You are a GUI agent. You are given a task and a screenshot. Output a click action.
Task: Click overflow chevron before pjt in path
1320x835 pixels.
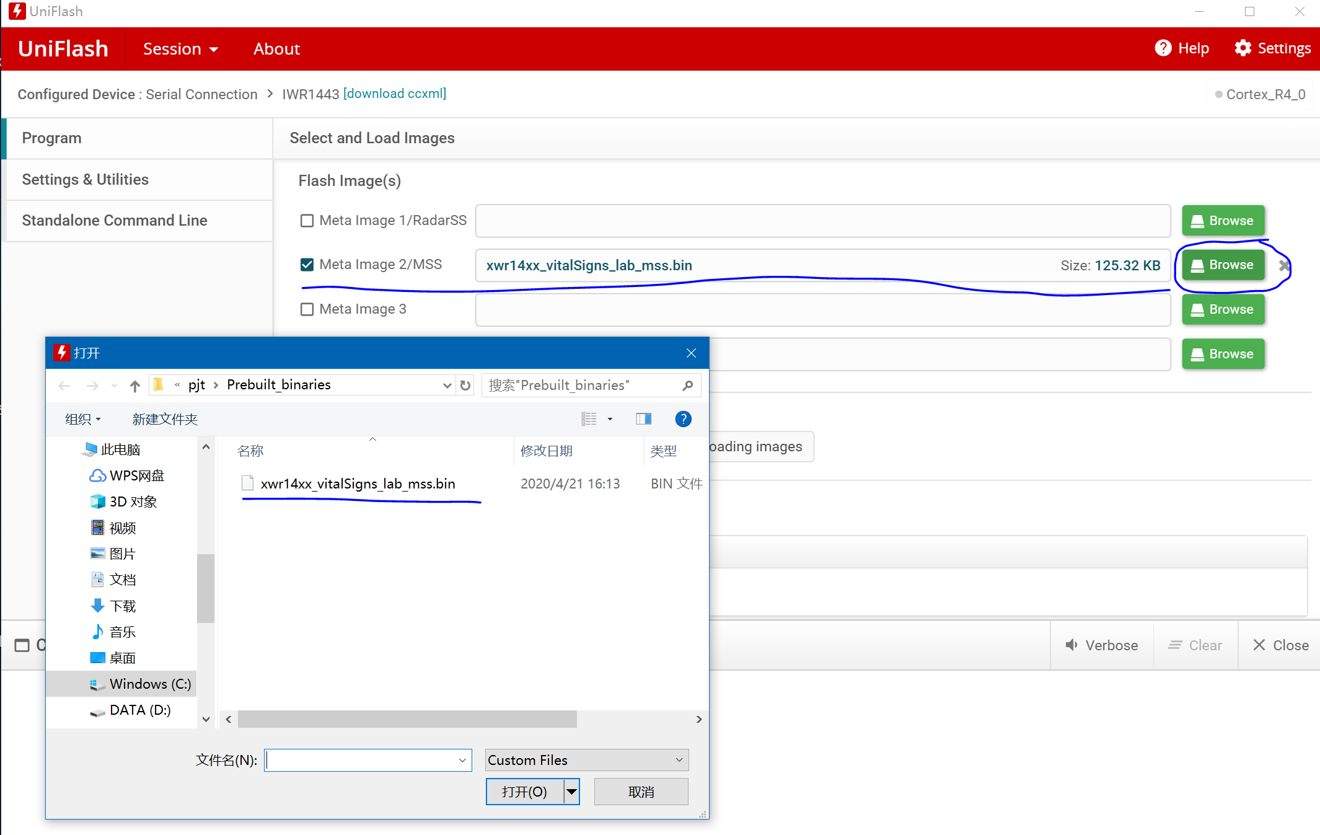coord(177,385)
